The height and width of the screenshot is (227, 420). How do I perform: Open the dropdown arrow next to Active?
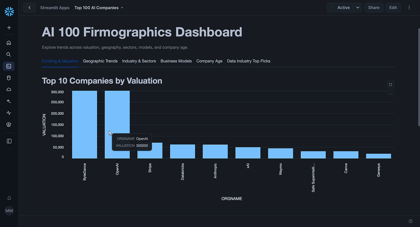click(357, 8)
